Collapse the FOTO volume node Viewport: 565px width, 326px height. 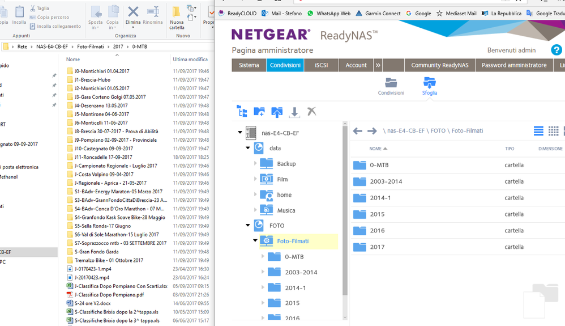point(248,225)
